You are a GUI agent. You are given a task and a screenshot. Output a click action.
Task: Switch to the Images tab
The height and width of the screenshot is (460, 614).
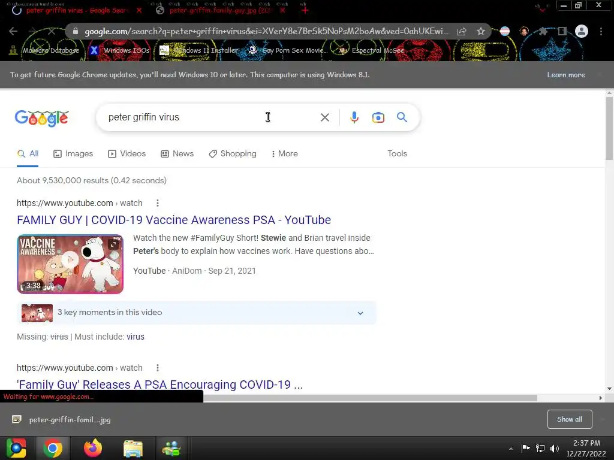click(73, 154)
